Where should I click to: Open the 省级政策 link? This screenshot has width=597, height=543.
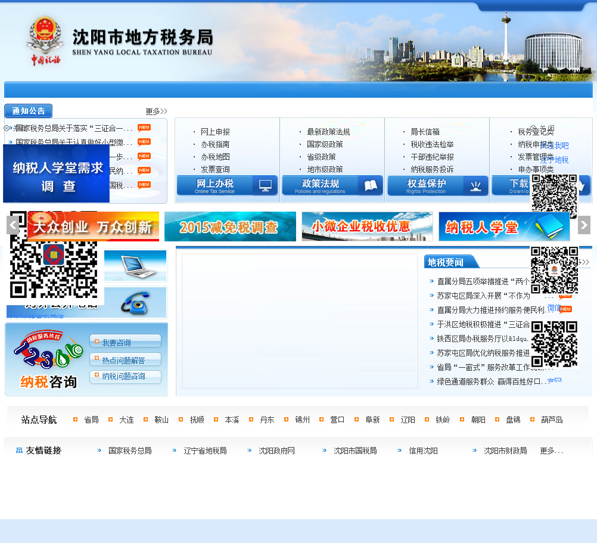[321, 157]
